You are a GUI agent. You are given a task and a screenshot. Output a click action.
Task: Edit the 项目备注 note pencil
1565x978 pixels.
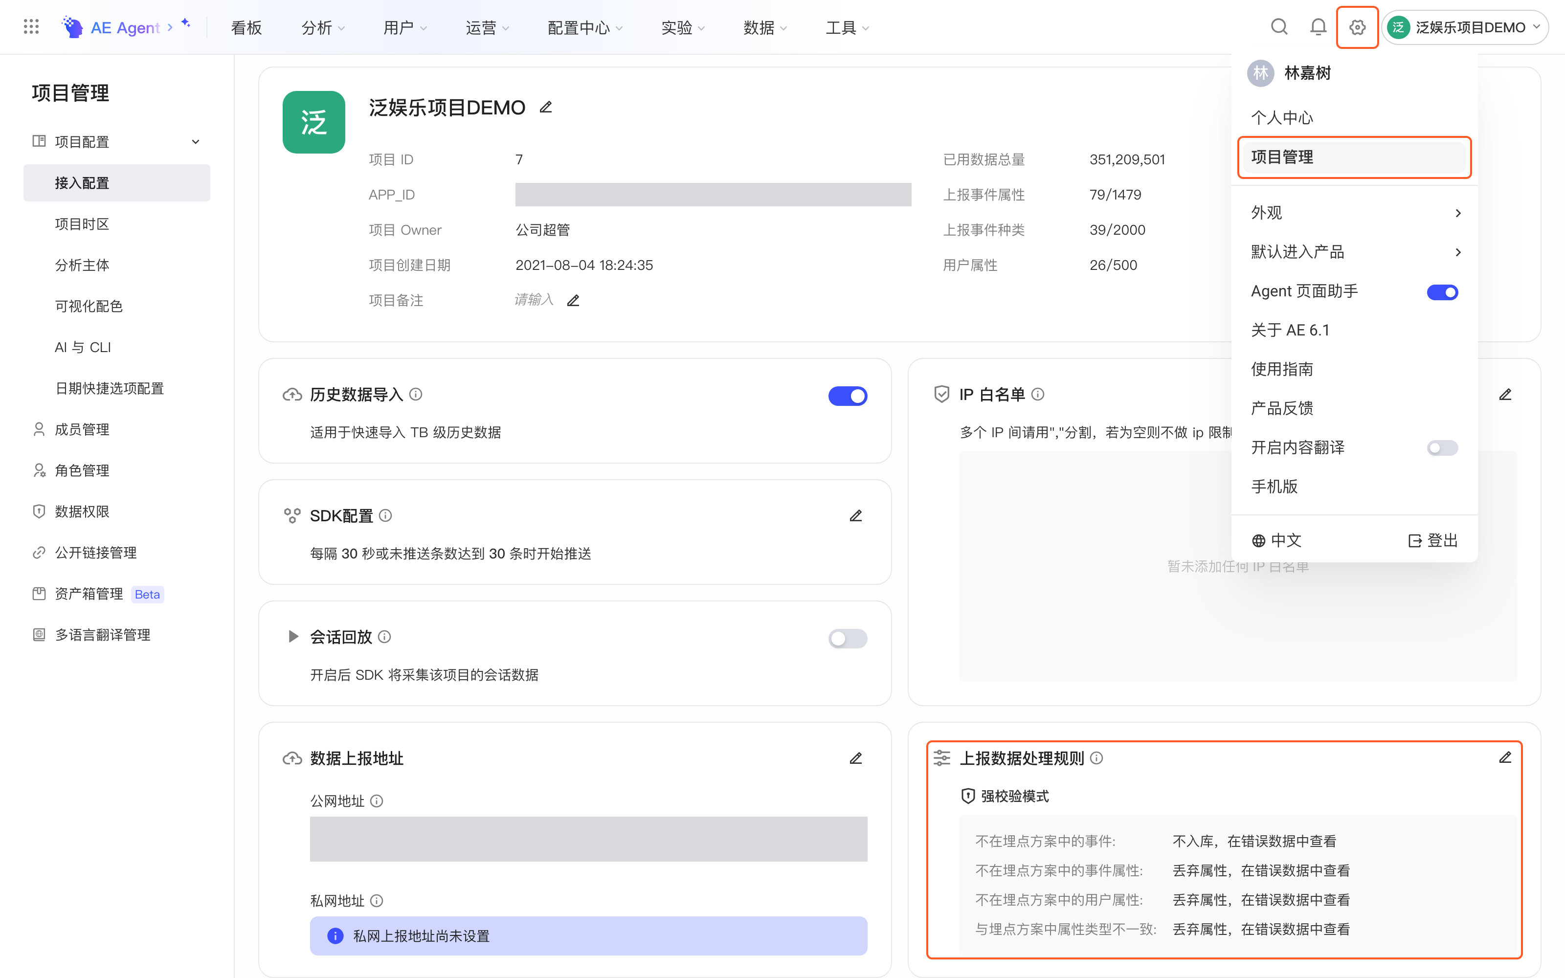(x=573, y=300)
